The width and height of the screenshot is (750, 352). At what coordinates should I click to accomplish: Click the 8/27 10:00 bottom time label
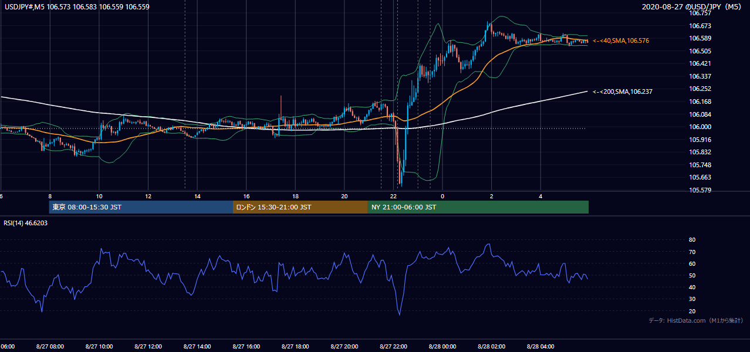click(99, 346)
